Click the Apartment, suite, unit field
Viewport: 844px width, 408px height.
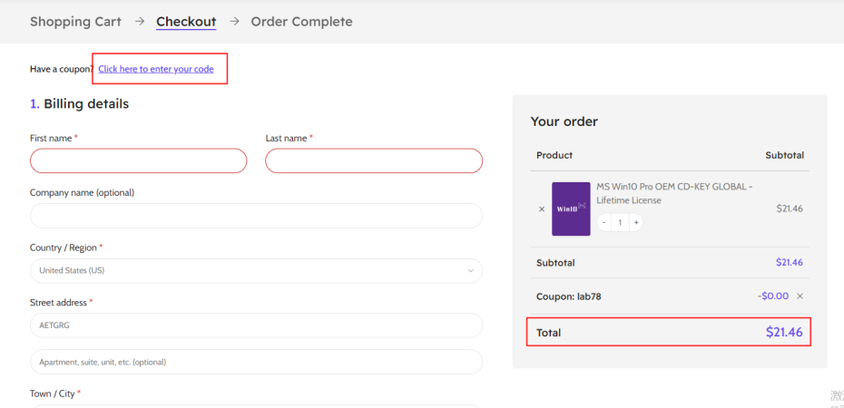256,362
